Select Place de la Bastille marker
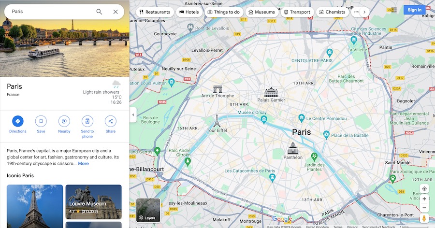 pos(327,135)
